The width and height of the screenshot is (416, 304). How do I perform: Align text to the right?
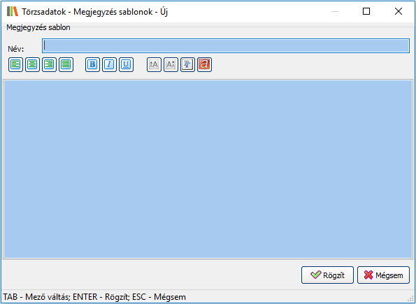click(x=49, y=65)
